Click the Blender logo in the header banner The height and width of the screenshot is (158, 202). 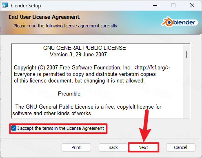point(180,22)
